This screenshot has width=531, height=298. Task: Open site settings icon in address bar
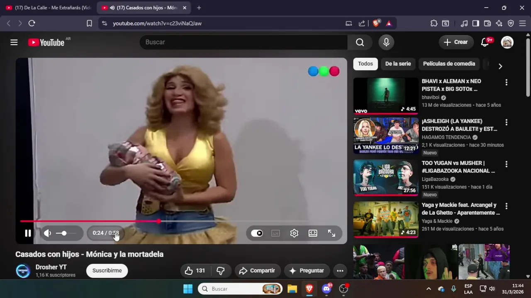point(104,23)
